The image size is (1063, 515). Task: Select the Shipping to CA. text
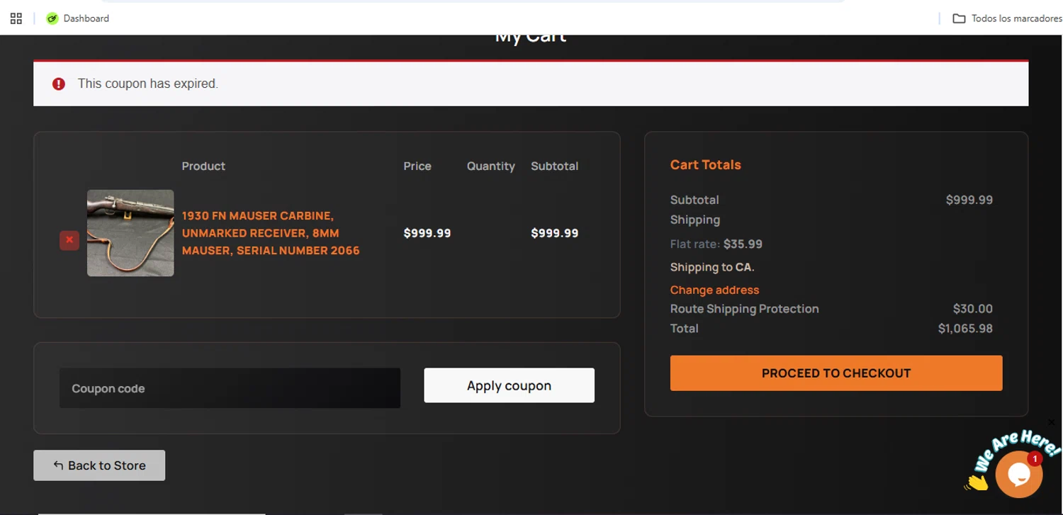712,267
